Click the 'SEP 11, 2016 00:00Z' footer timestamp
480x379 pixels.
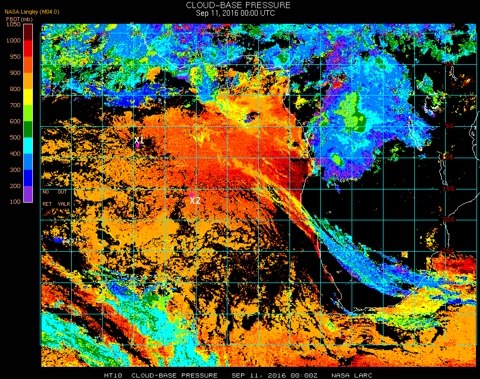point(274,375)
